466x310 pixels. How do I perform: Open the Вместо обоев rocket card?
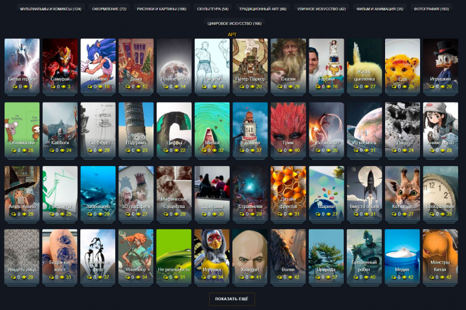(364, 193)
